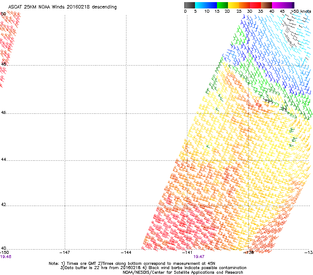Image resolution: width=313 pixels, height=275 pixels.
Task: Click the '10' legend tick label
Action: point(207,11)
